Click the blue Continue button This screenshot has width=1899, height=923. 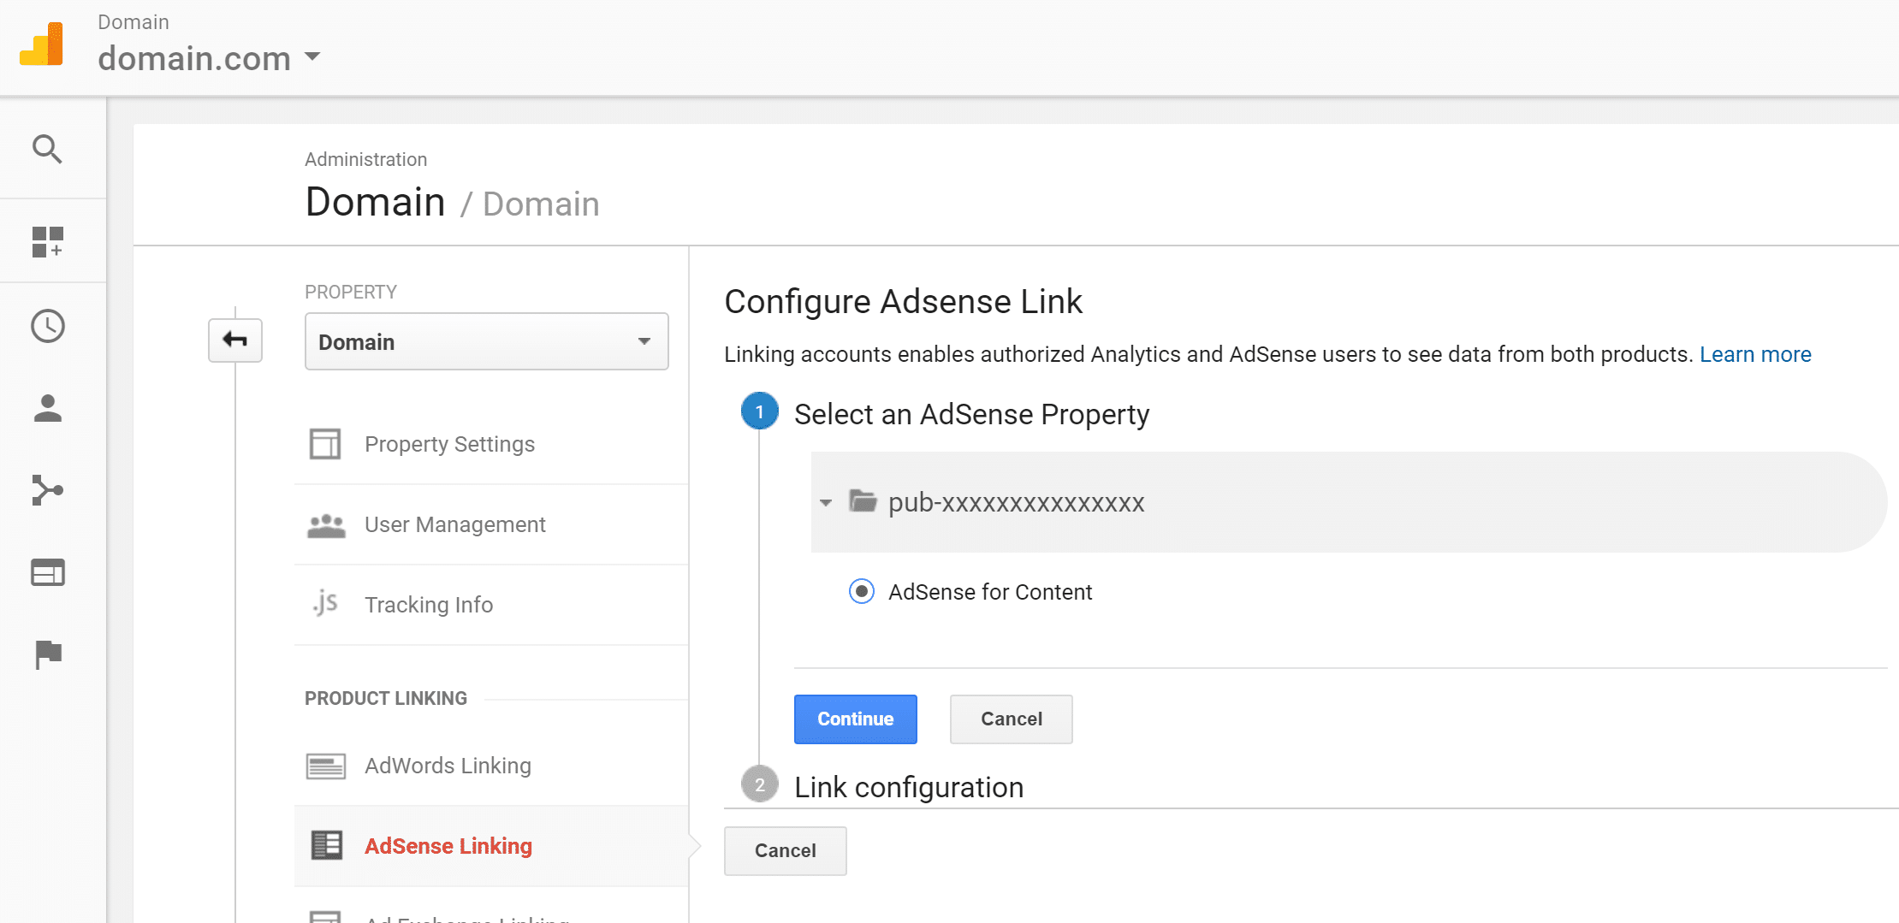pyautogui.click(x=856, y=719)
